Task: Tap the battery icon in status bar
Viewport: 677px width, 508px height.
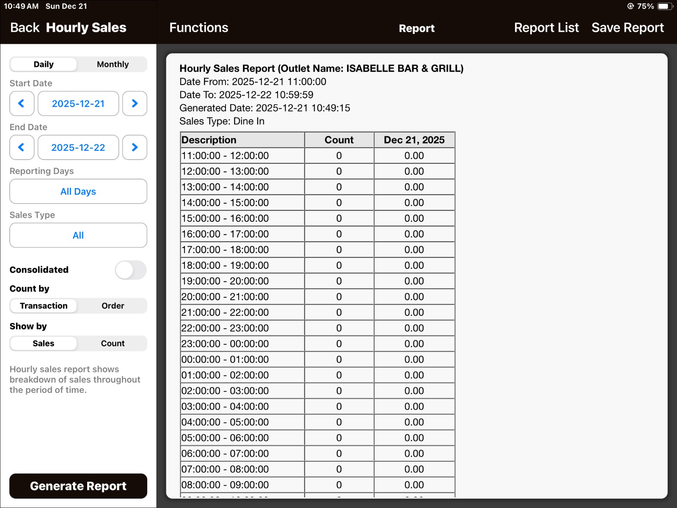Action: pyautogui.click(x=665, y=6)
